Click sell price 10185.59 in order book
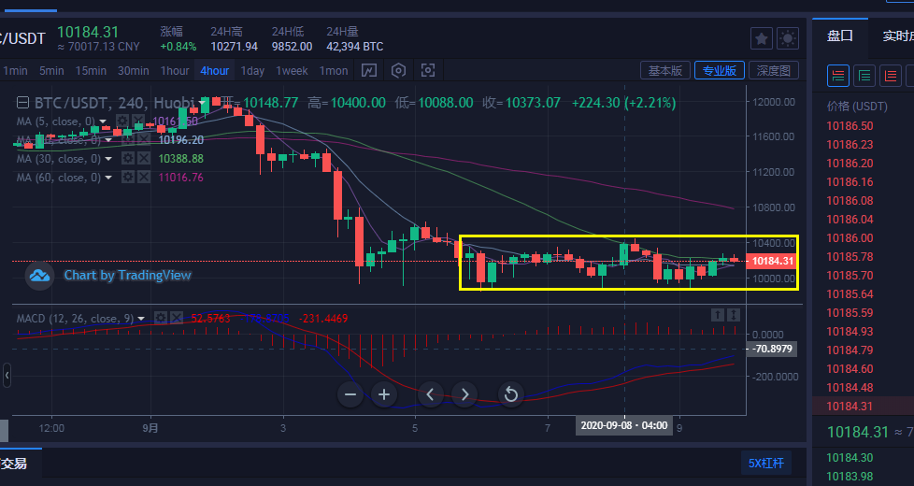The height and width of the screenshot is (486, 914). [850, 312]
